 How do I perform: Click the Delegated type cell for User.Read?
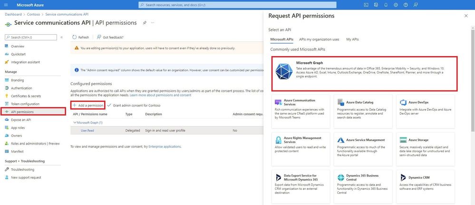coord(133,130)
